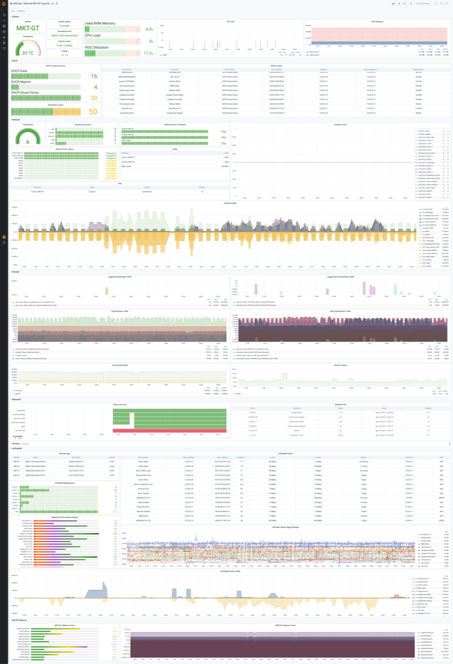Star the Mikrotik MKTXP Exporter dashboard
This screenshot has width=453, height=664.
tap(52, 4)
